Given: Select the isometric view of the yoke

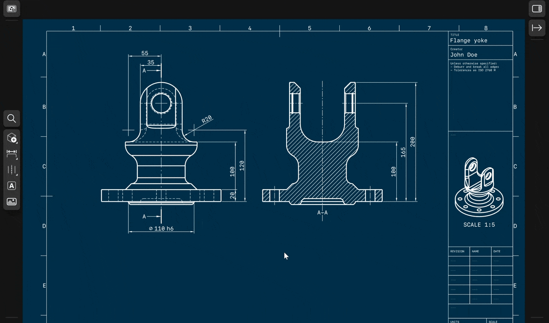Looking at the screenshot, I should click(x=479, y=187).
